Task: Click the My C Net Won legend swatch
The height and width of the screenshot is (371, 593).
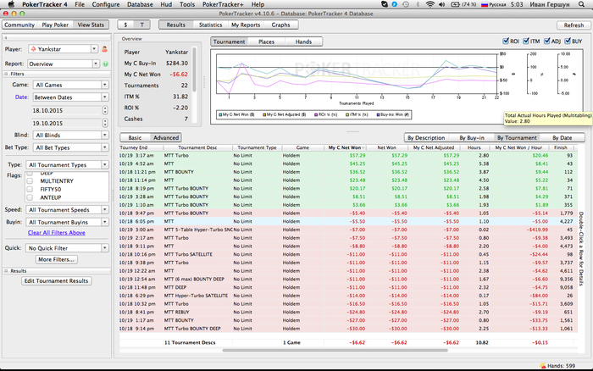Action: 220,114
